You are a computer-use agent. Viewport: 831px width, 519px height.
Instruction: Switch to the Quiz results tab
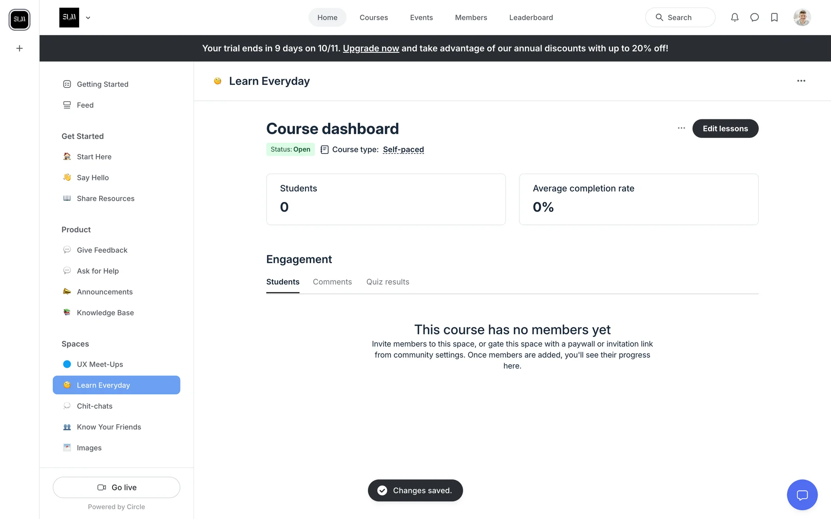[x=387, y=282]
